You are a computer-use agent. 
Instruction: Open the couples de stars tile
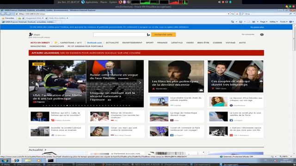[235, 76]
